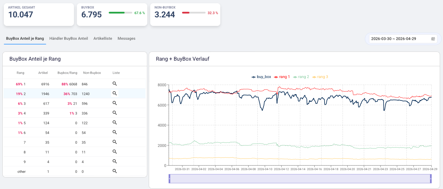The image size is (443, 189).
Task: Click the 3% 21 Buybox/Rang cell
Action: click(72, 104)
